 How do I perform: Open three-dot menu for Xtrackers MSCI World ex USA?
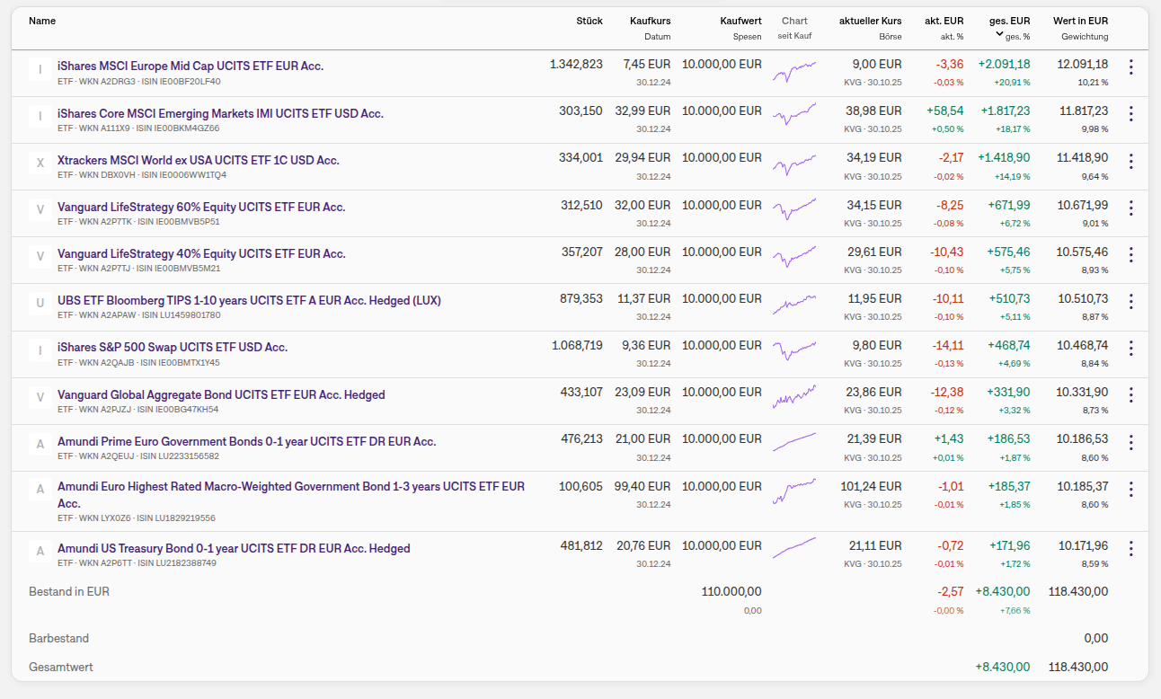tap(1130, 161)
